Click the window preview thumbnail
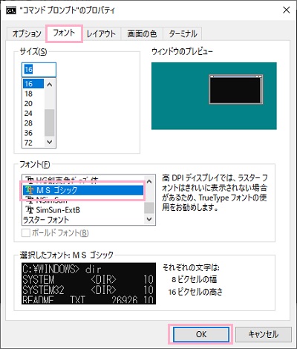This screenshot has width=297, height=349. pyautogui.click(x=214, y=96)
